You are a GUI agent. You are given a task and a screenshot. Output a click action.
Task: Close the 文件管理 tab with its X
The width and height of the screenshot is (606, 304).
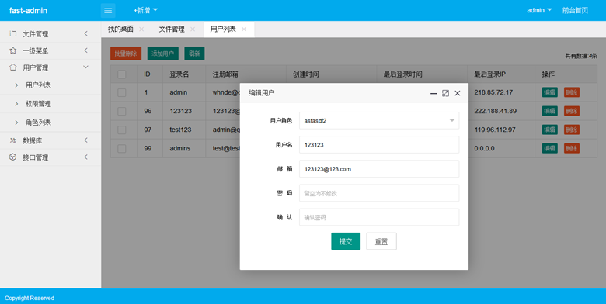193,29
